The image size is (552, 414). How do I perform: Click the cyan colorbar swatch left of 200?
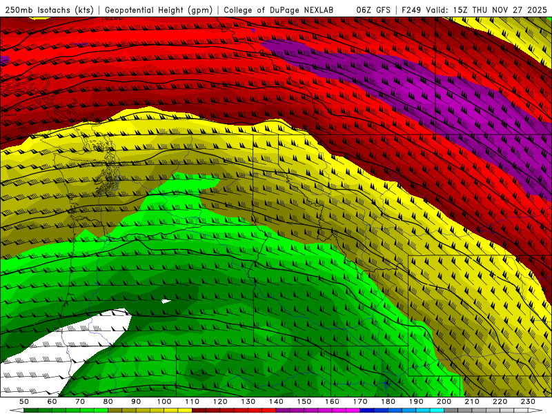coord(437,411)
